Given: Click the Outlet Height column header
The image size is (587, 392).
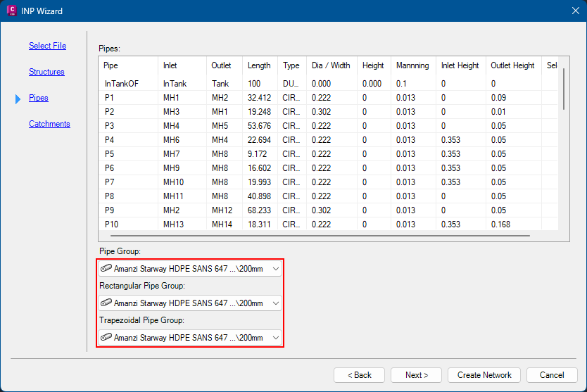Looking at the screenshot, I should coord(514,65).
